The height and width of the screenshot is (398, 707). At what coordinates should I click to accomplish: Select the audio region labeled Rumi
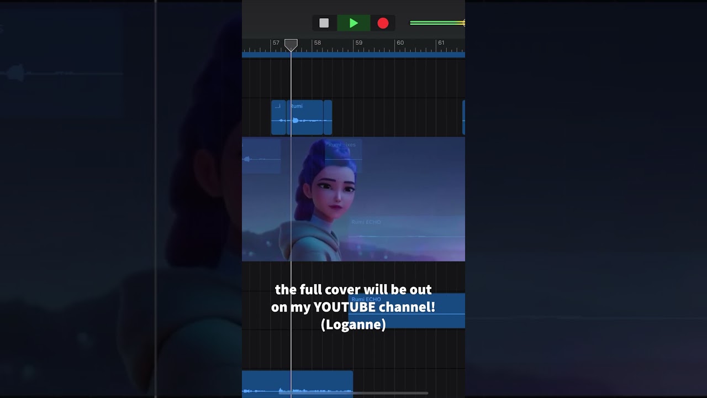point(305,117)
